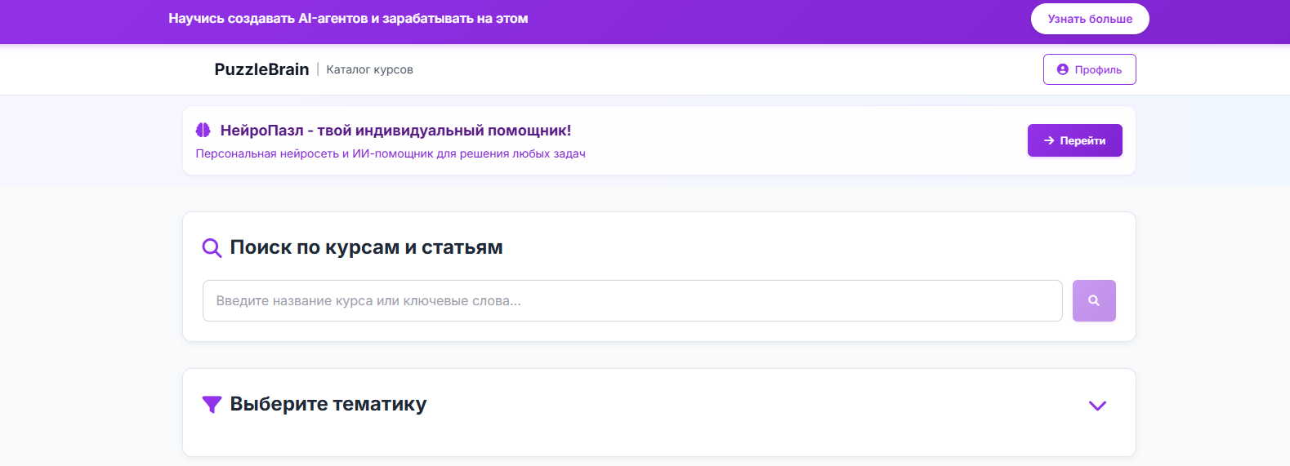The width and height of the screenshot is (1290, 466).
Task: Focus the course search input field
Action: (632, 301)
